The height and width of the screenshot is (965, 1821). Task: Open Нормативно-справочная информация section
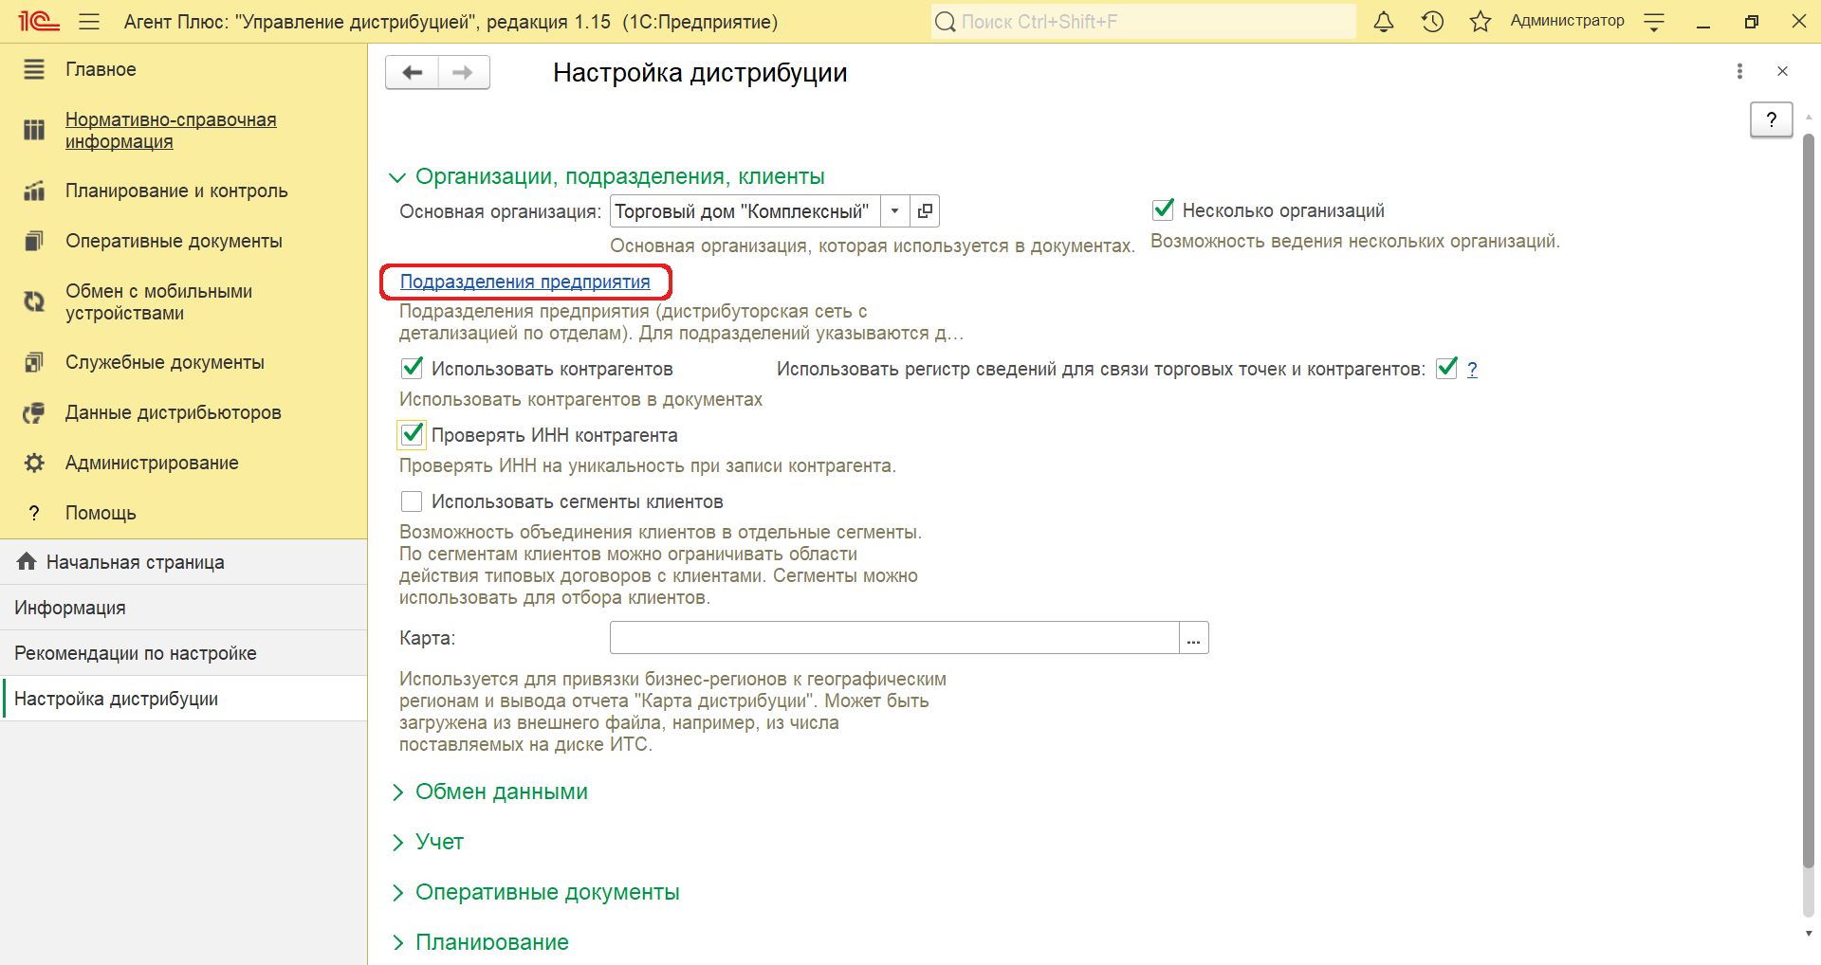[171, 130]
